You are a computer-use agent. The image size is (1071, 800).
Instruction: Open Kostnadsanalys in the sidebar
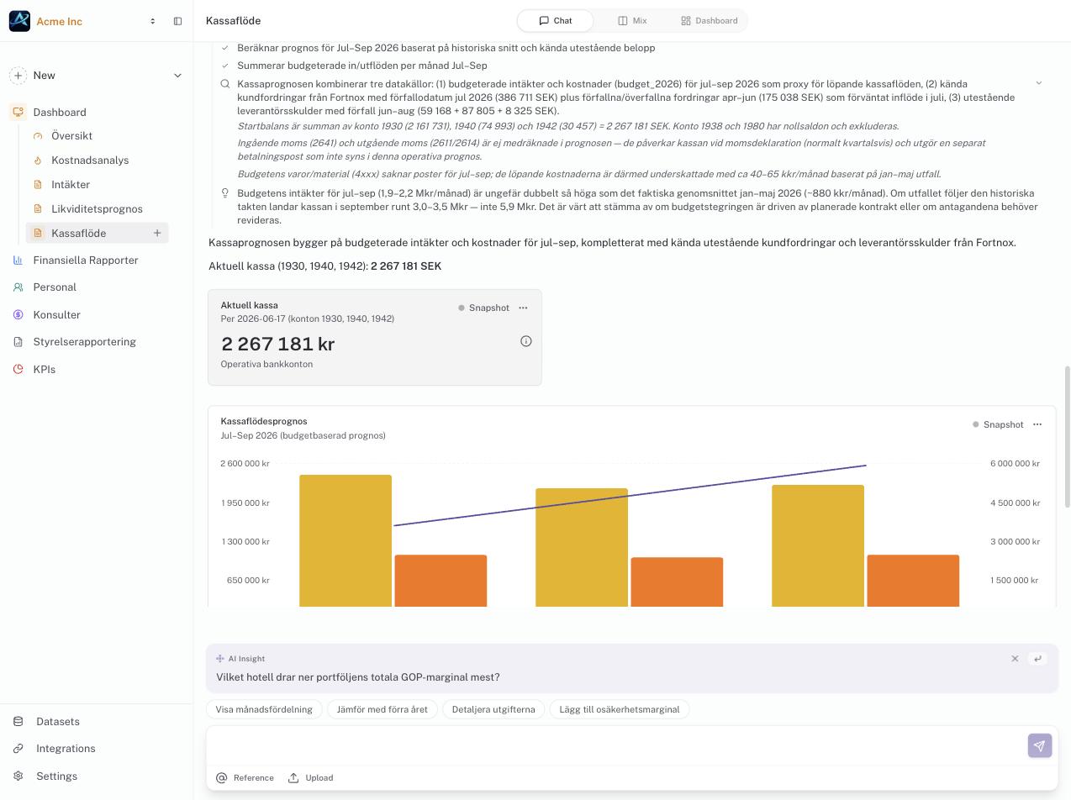pyautogui.click(x=90, y=160)
